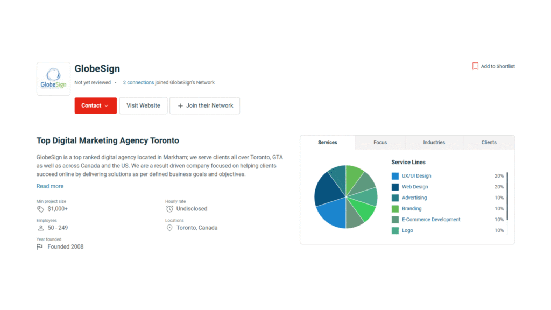Click the Branding green color swatch

pyautogui.click(x=395, y=209)
